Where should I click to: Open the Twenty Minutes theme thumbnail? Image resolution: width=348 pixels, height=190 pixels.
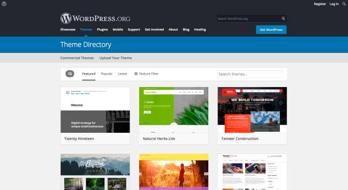pyautogui.click(x=252, y=172)
